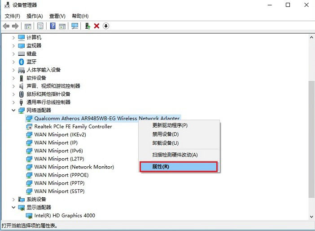Select WAN Miniport (IPv6)
The image size is (315, 231).
[58, 151]
